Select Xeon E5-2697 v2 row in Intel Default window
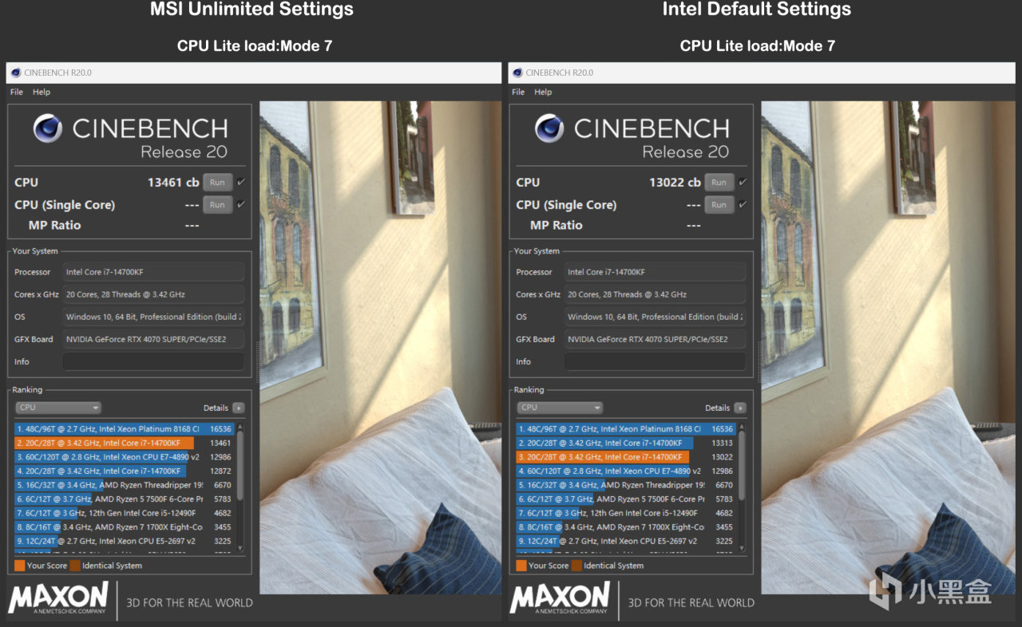 [625, 541]
